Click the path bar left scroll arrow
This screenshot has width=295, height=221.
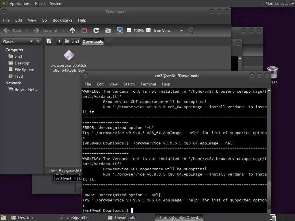pos(59,41)
